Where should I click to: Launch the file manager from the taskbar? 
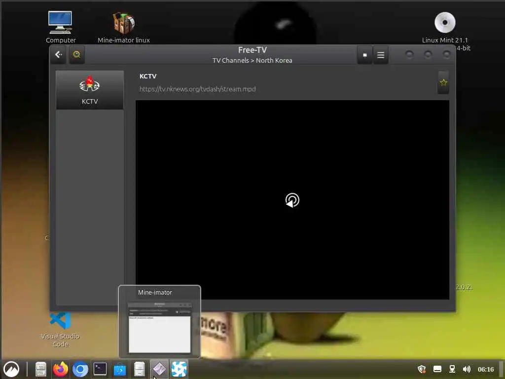click(40, 369)
